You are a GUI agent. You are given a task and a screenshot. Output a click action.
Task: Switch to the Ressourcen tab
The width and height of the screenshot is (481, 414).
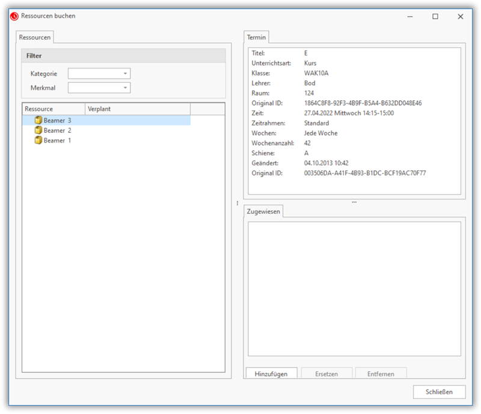(x=34, y=37)
